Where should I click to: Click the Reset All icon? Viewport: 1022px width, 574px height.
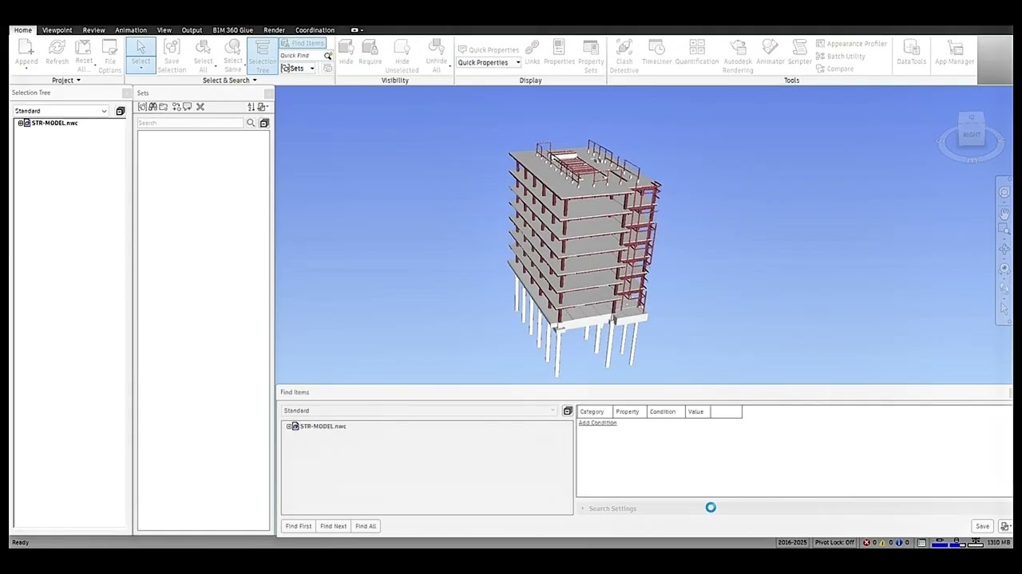coord(84,56)
